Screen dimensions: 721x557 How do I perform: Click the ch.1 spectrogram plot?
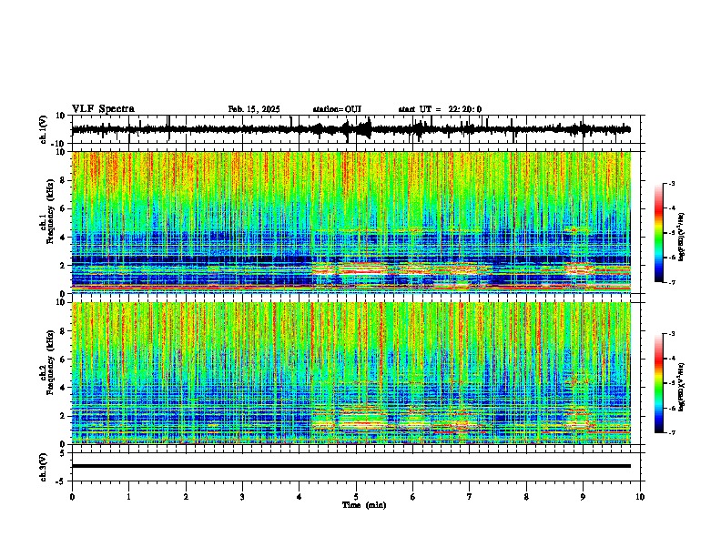click(x=351, y=222)
